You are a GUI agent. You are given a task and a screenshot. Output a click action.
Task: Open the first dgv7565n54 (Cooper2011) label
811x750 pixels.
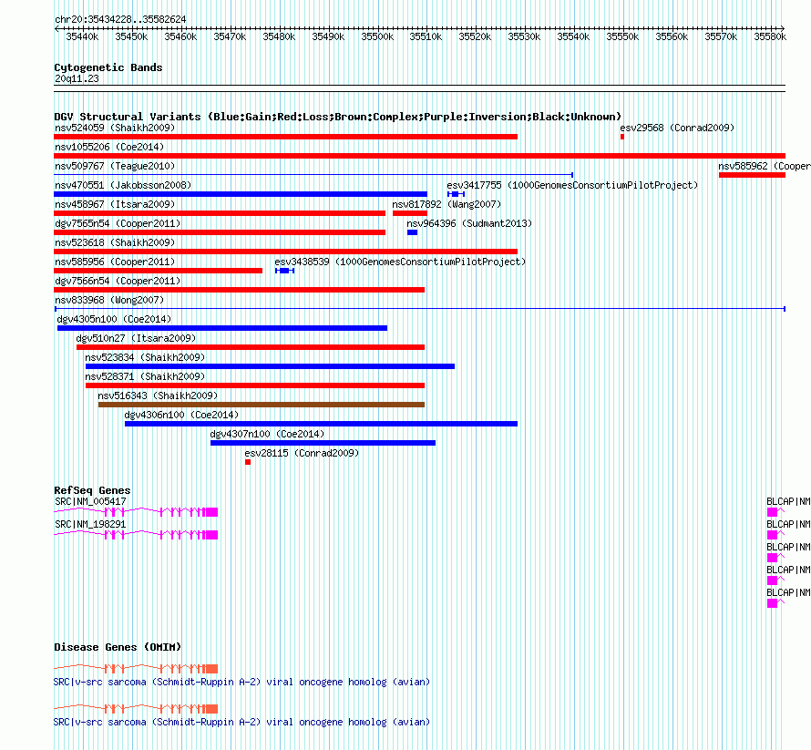click(118, 223)
